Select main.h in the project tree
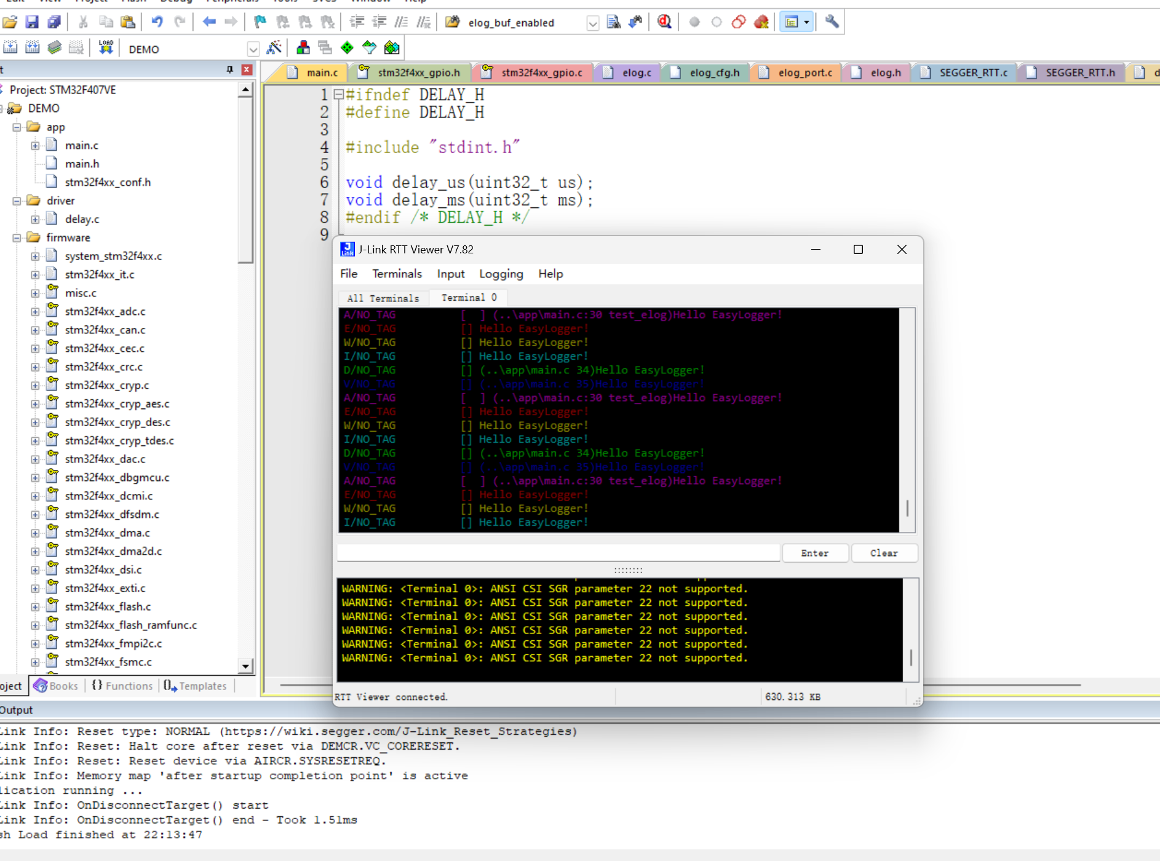1160x861 pixels. [82, 164]
